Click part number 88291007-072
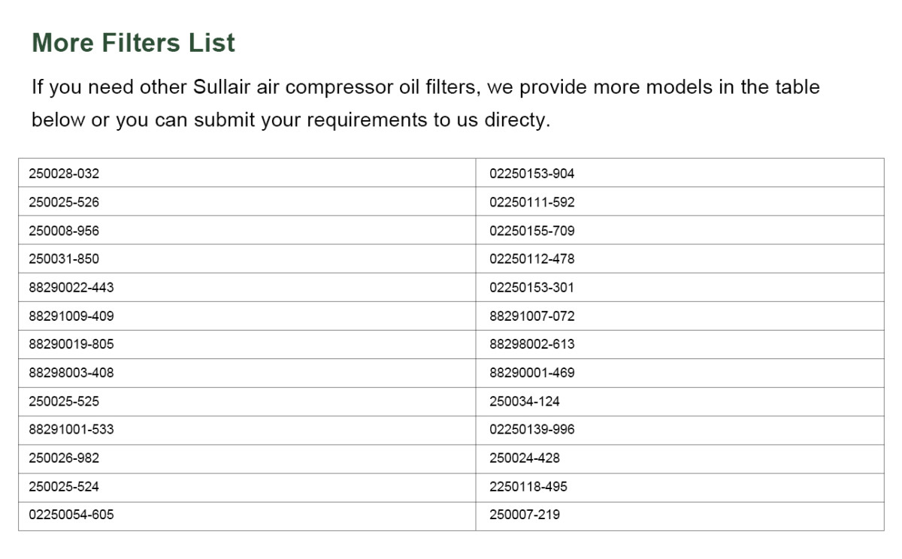Image resolution: width=902 pixels, height=559 pixels. 531,316
